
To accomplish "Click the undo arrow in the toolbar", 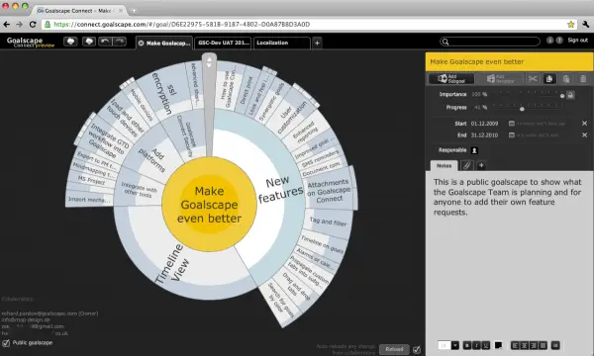I will pyautogui.click(x=105, y=42).
